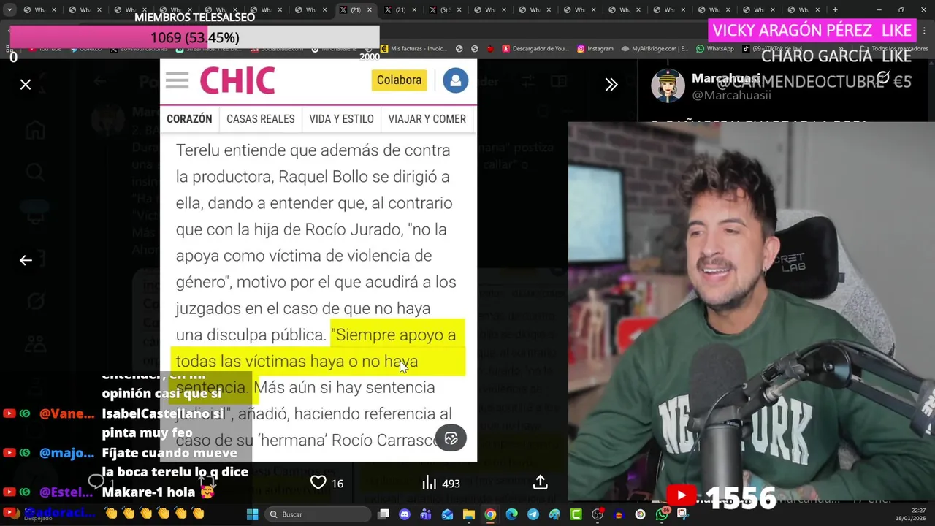This screenshot has height=526, width=935.
Task: Click the taskbar Buscar search box
Action: [x=316, y=514]
